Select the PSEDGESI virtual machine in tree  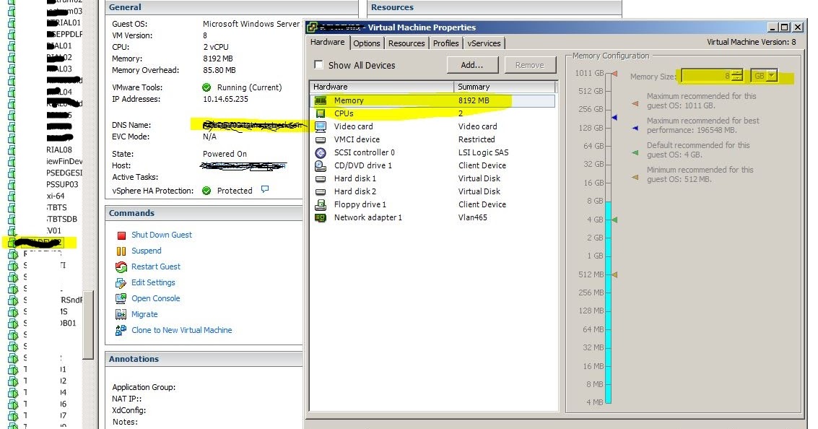point(64,173)
